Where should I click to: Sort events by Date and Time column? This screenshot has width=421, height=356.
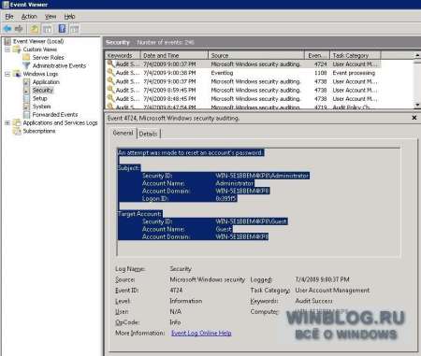174,55
